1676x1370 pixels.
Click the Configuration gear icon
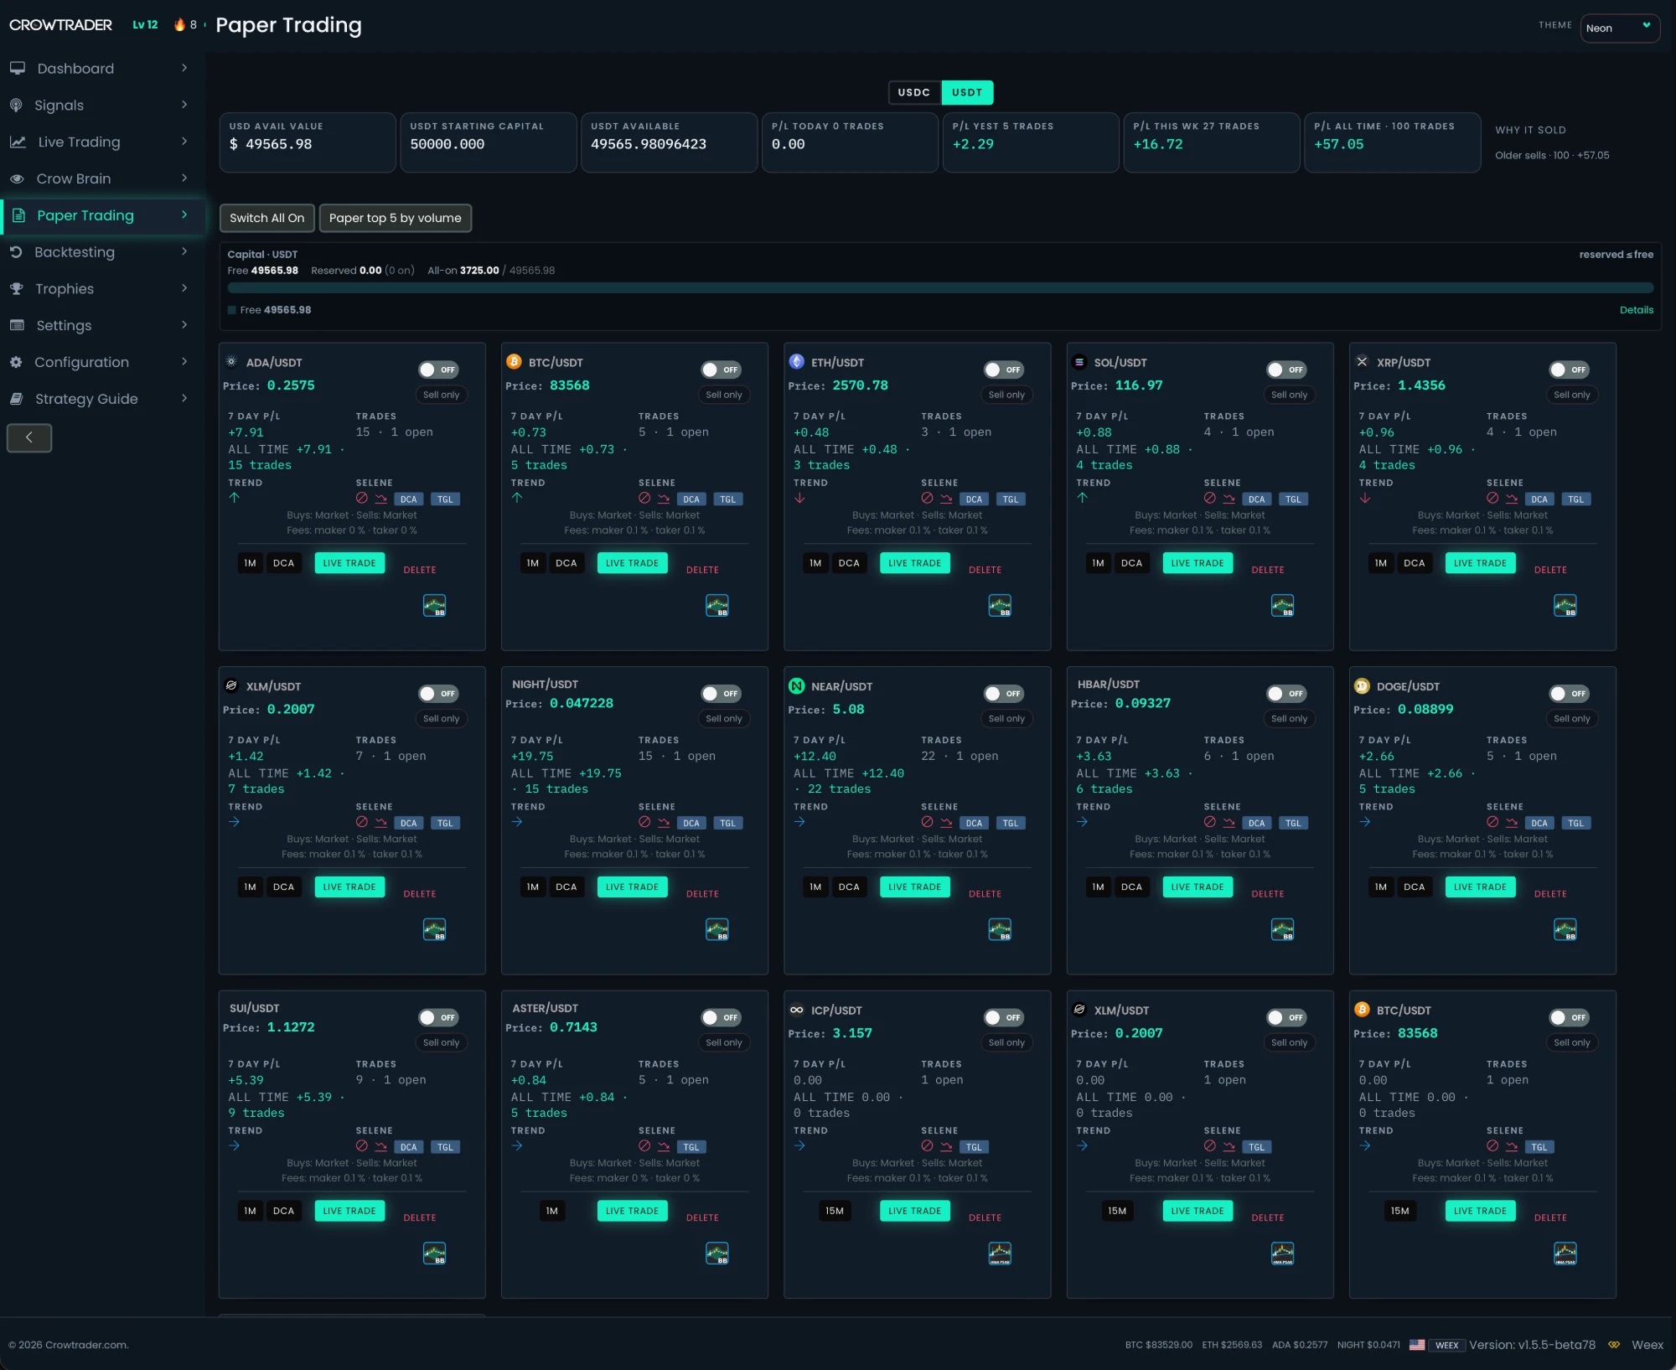(x=16, y=362)
